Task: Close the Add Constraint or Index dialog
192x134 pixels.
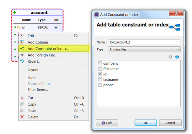Action: point(176,13)
